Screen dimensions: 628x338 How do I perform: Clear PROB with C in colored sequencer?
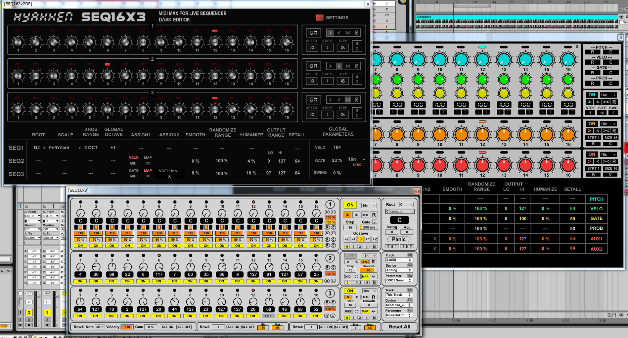[611, 83]
